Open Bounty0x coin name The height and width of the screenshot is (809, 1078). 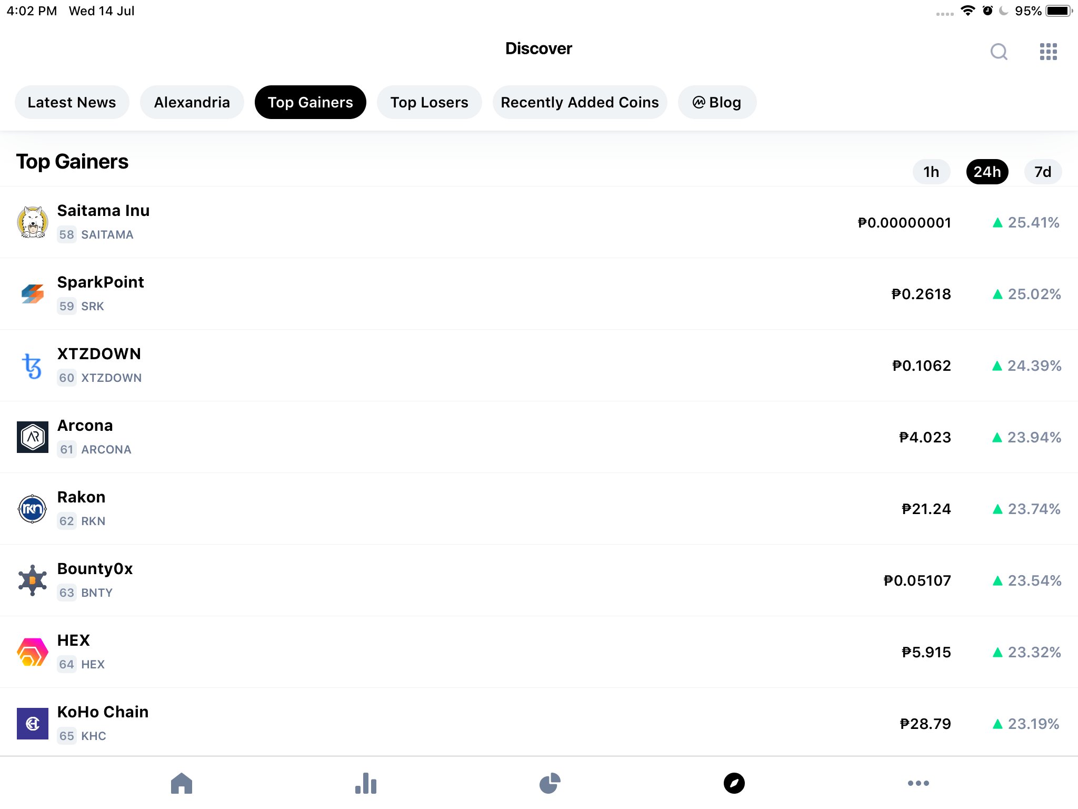pos(95,569)
